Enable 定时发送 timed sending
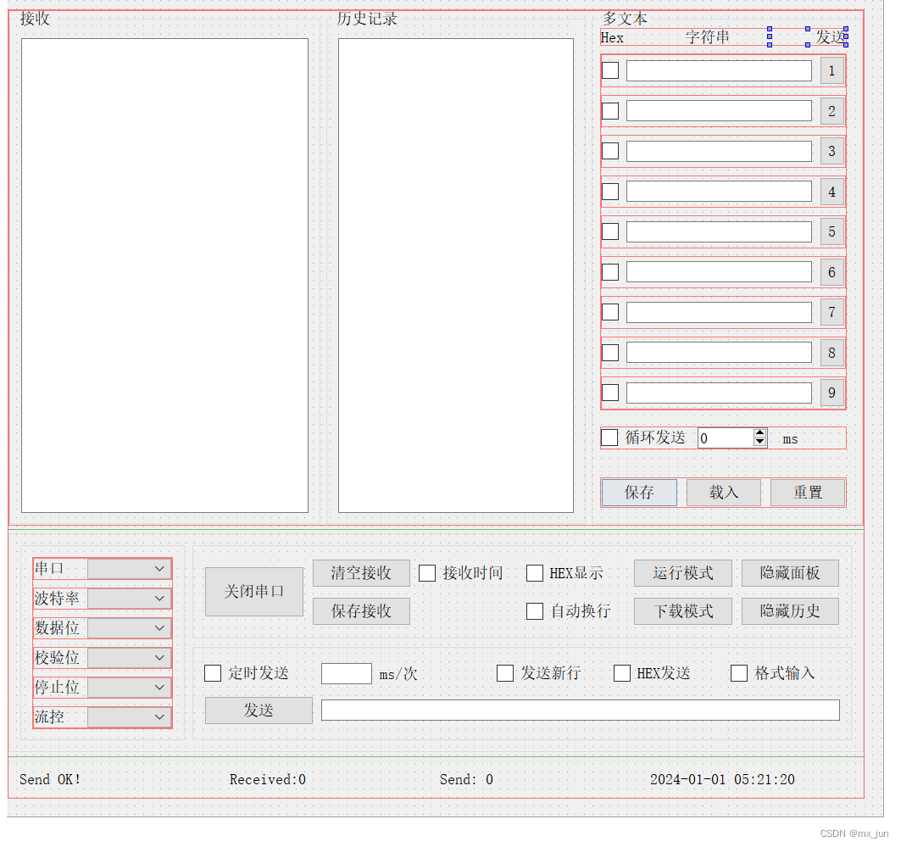 pos(212,673)
